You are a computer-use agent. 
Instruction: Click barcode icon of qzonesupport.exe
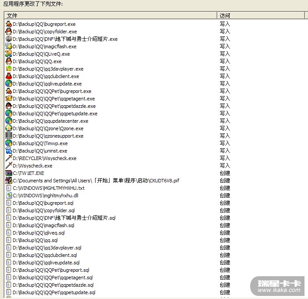9,136
